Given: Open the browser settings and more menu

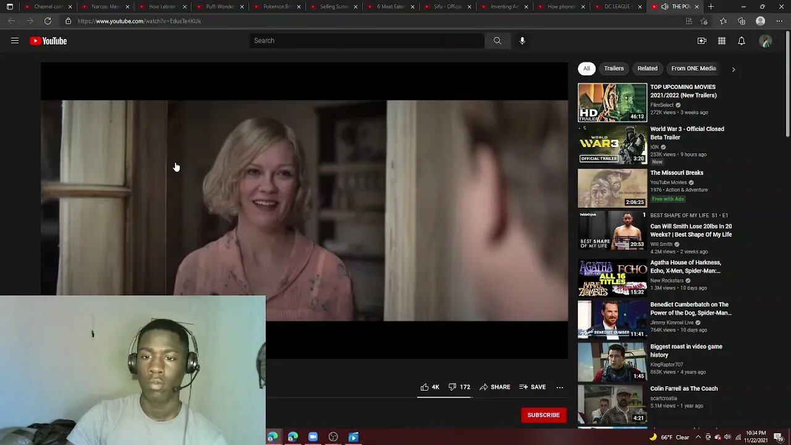Looking at the screenshot, I should pyautogui.click(x=779, y=21).
